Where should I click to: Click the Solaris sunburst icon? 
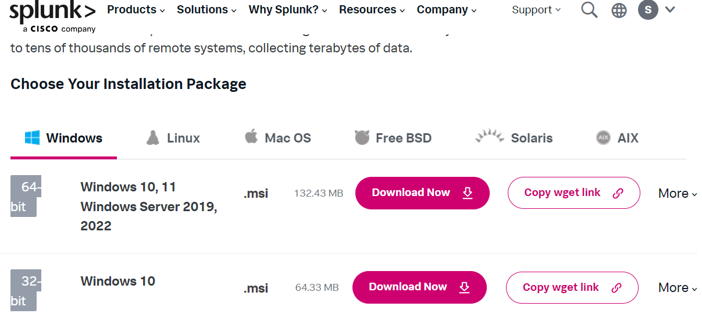489,137
